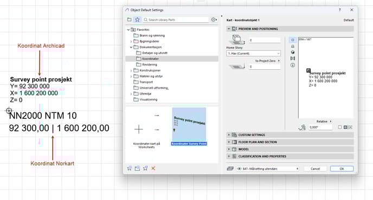Screen dimensions: 373x200
Task: Click the star with pencil icon at bottom
Action: (x=145, y=168)
